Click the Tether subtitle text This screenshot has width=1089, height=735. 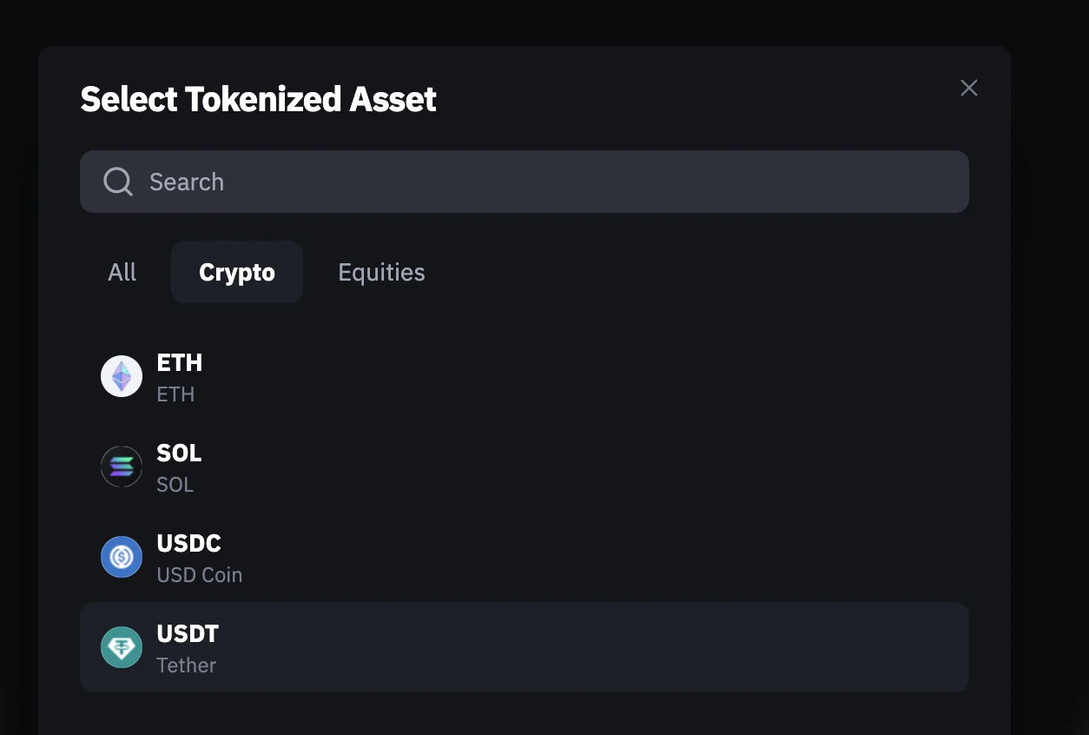186,665
